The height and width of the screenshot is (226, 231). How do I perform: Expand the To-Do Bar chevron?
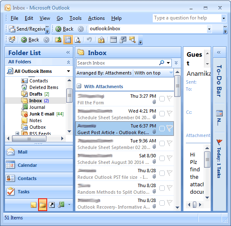point(219,52)
